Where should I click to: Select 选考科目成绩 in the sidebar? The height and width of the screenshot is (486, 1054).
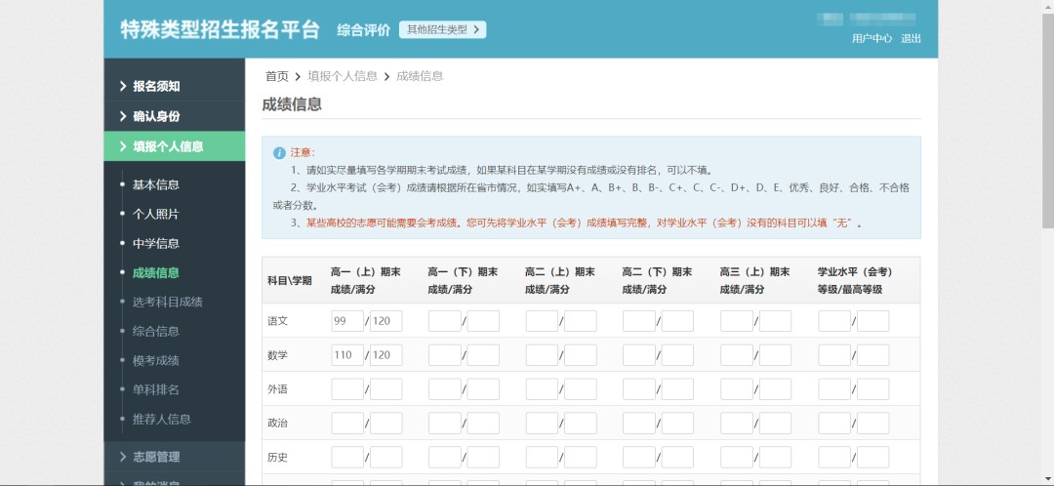coord(167,302)
